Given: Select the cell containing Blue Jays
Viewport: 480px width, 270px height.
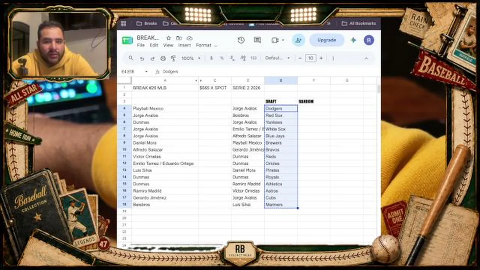Looking at the screenshot, I should [281, 136].
